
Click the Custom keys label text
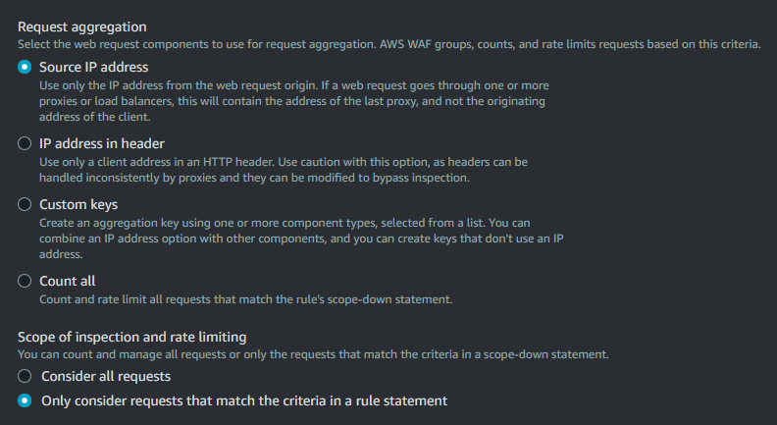click(x=78, y=205)
